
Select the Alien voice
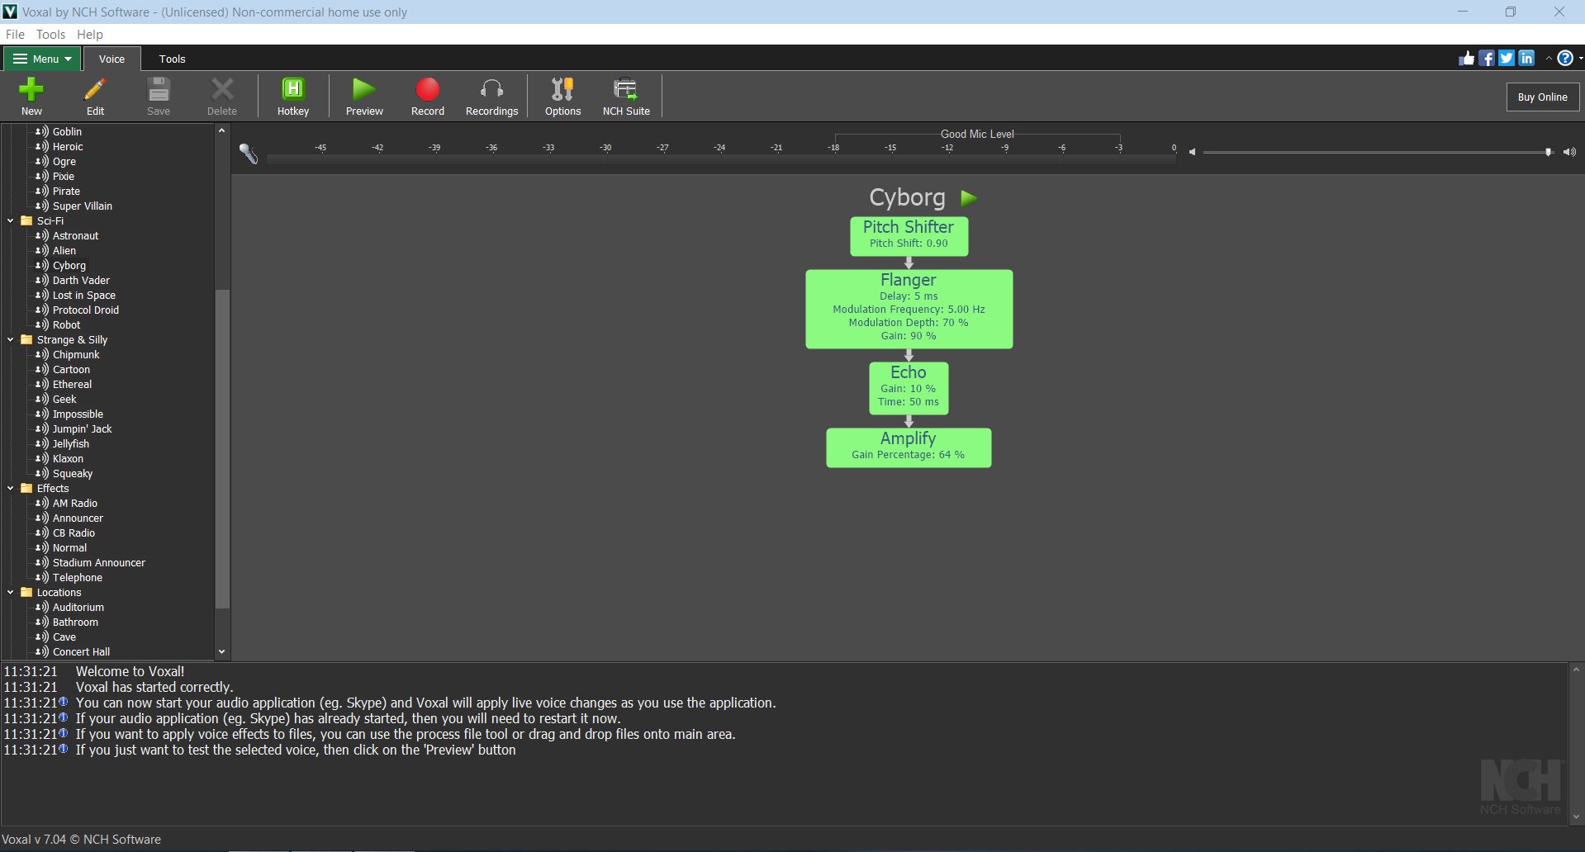point(64,251)
